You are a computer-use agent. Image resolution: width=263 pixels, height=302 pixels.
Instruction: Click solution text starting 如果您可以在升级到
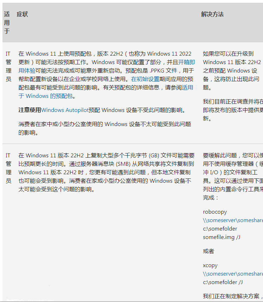(232, 70)
